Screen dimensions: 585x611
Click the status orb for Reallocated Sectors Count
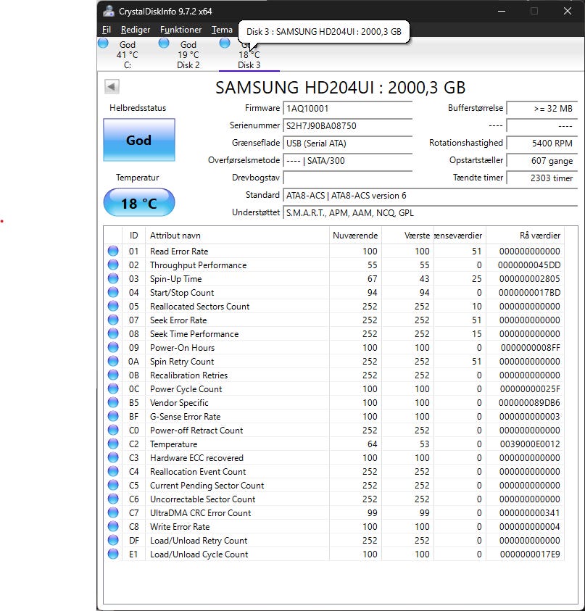113,307
